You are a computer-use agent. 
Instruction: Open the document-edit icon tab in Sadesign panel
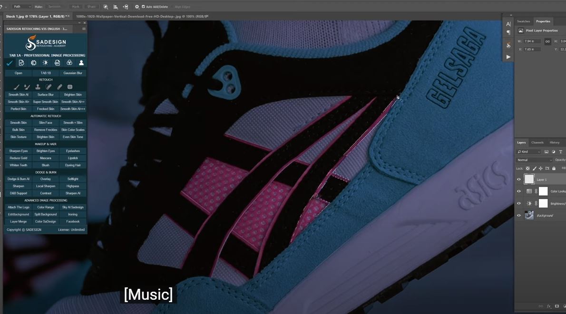21,63
